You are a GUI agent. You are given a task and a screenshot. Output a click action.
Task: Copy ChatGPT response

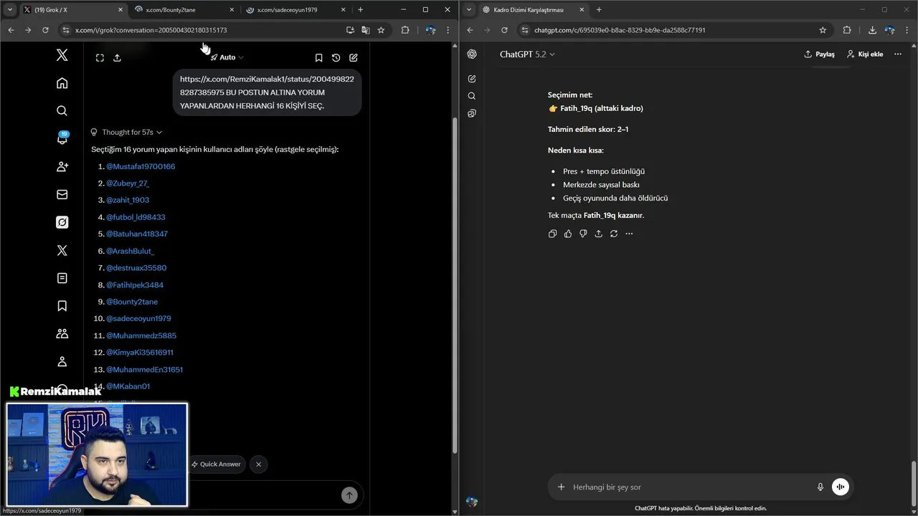point(552,234)
